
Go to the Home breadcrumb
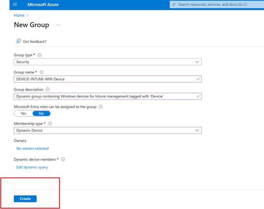(19, 15)
